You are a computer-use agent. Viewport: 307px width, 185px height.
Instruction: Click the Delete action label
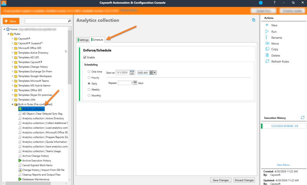click(276, 56)
